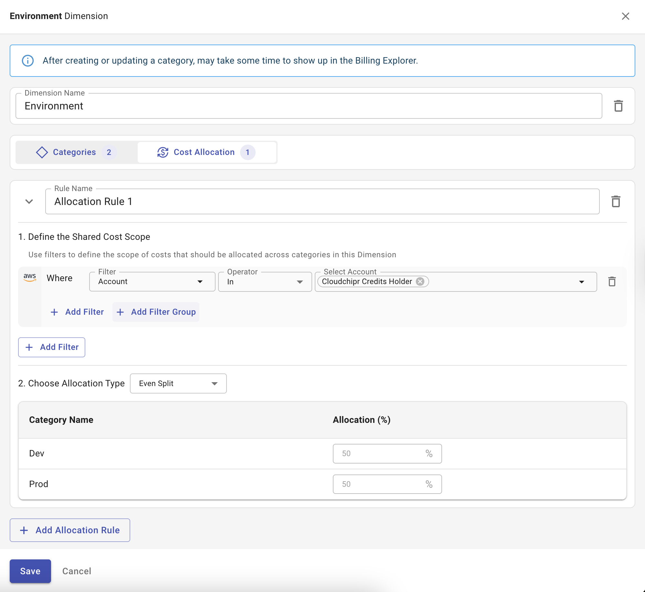
Task: Close the Environment Dimension dialog
Action: [625, 16]
